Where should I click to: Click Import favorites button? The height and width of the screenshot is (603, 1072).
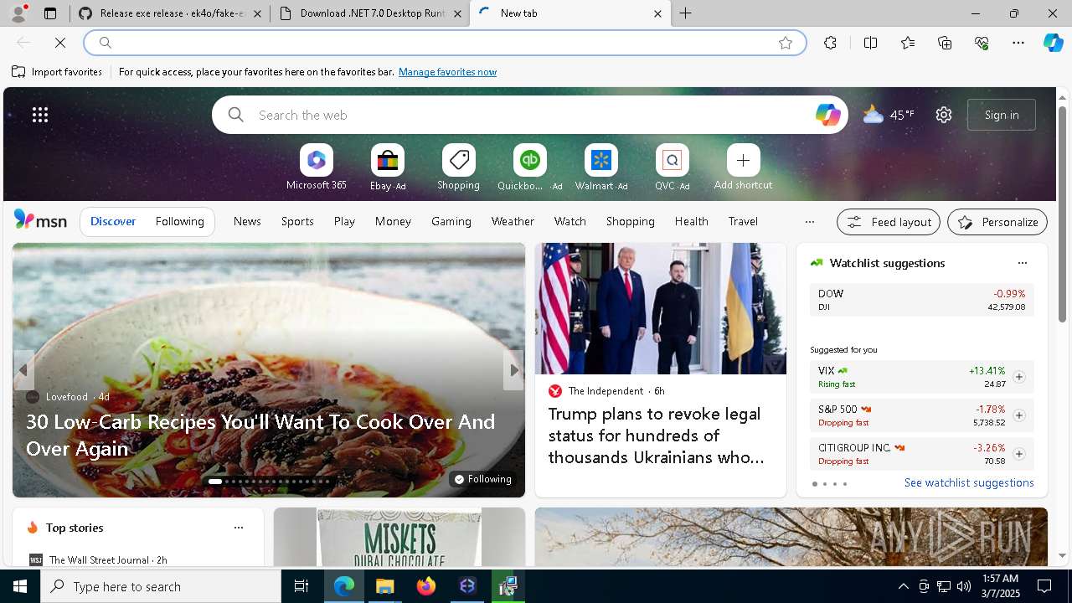tap(57, 72)
